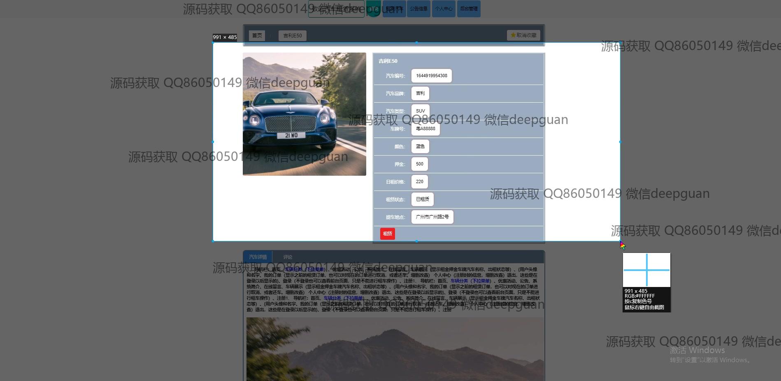Click the red 租赁 button
This screenshot has width=781, height=381.
click(x=388, y=234)
